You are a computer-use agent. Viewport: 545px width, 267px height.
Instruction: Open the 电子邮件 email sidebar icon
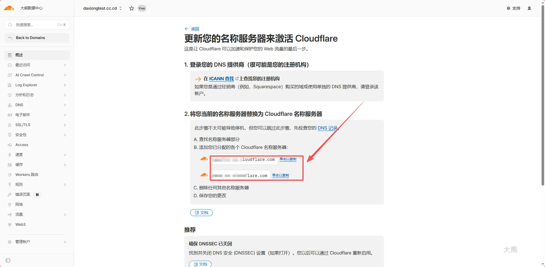pyautogui.click(x=10, y=115)
